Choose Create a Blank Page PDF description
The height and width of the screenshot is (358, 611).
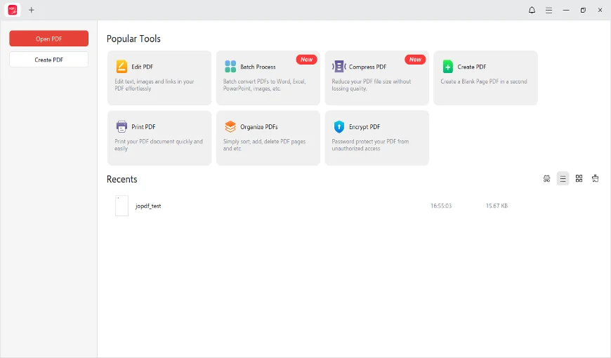[484, 81]
